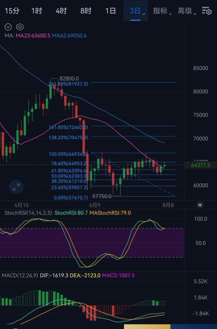Click the 60000 price axis label

click(x=201, y=185)
